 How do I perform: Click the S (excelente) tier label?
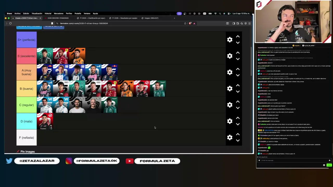(27, 56)
